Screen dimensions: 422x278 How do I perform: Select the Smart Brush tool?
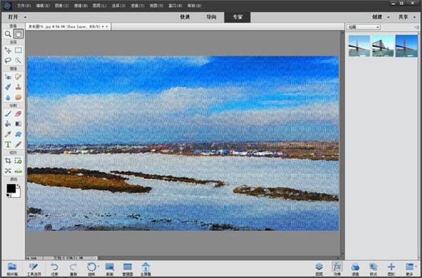(8, 87)
